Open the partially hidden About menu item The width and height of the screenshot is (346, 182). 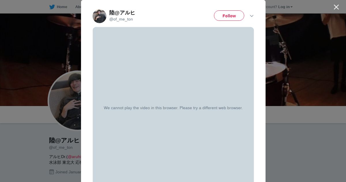78,7
